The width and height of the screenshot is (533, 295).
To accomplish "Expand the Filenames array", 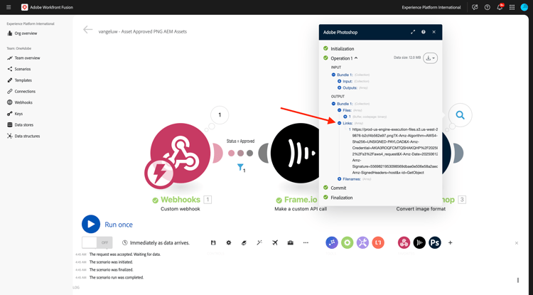I will (x=339, y=178).
